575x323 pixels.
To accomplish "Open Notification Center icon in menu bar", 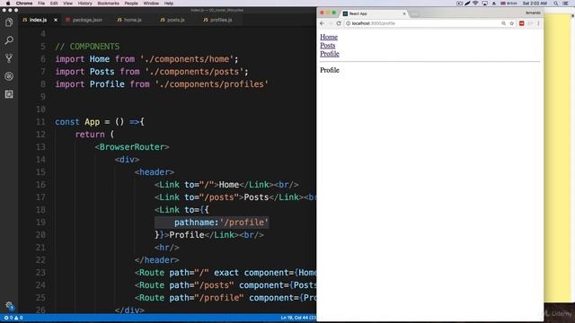I will (566, 4).
